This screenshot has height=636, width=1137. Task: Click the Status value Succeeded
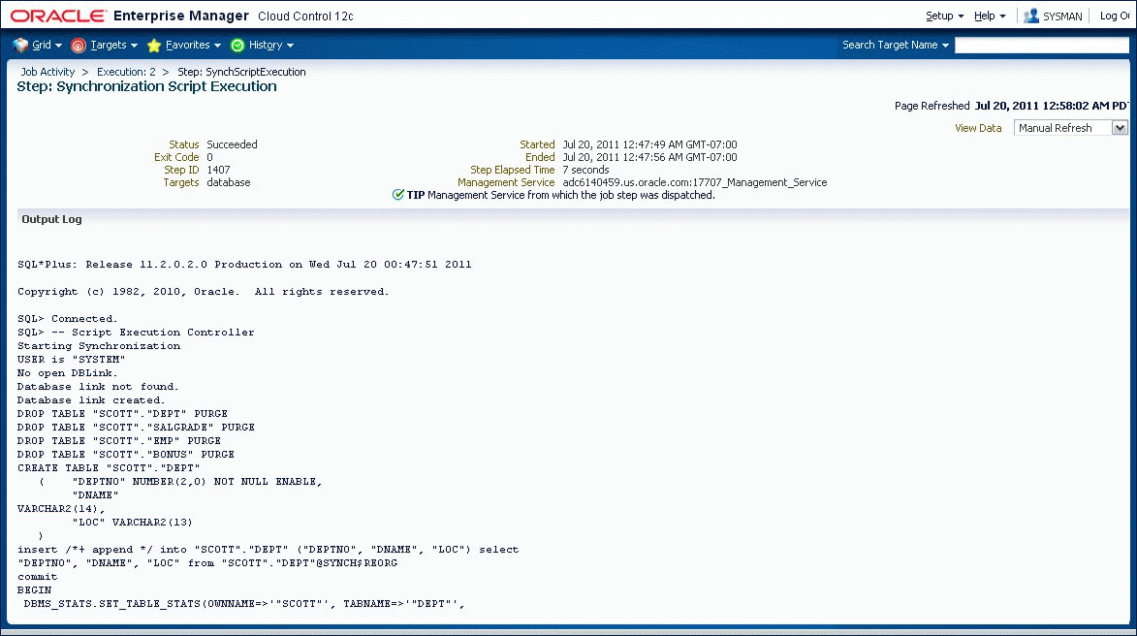pyautogui.click(x=232, y=144)
